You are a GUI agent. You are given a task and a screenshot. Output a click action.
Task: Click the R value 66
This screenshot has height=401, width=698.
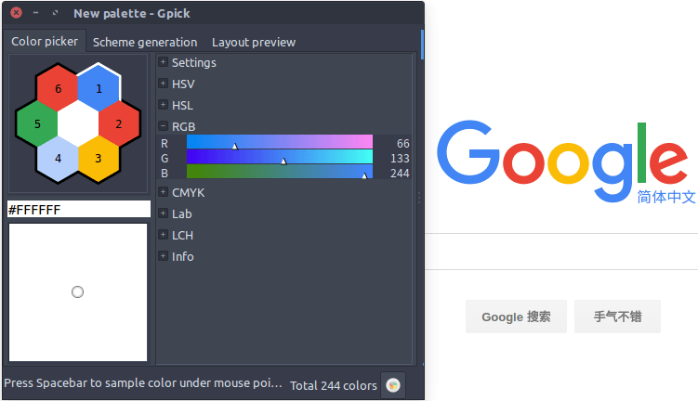(402, 143)
